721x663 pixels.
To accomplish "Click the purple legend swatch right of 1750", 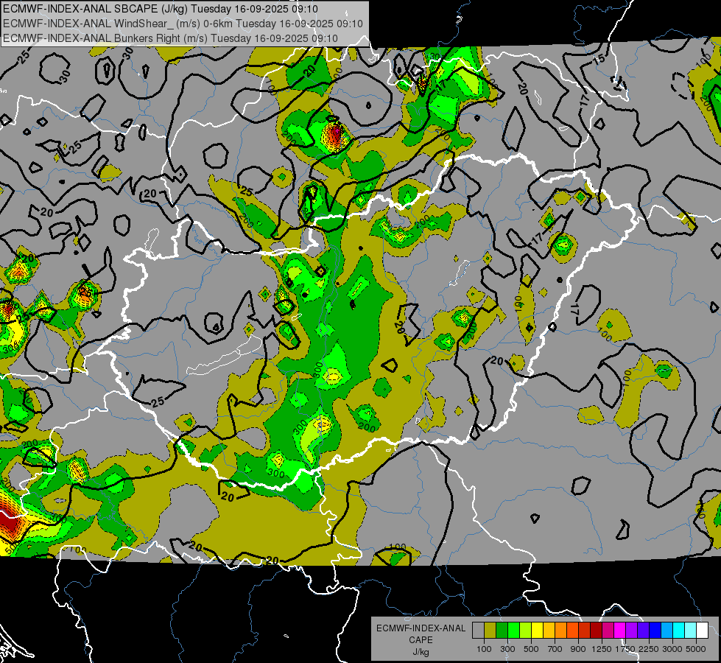I will [631, 630].
